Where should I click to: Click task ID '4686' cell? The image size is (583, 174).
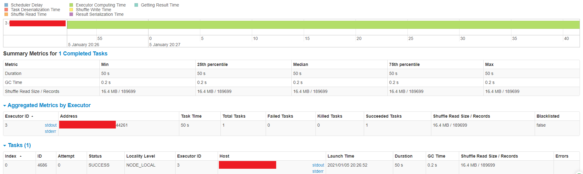pos(42,165)
